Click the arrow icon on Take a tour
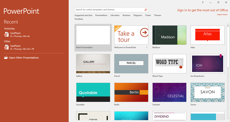This screenshot has height=122, width=230. (x=144, y=33)
